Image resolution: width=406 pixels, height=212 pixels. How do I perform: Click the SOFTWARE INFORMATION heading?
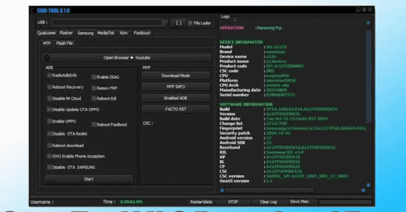pos(246,104)
